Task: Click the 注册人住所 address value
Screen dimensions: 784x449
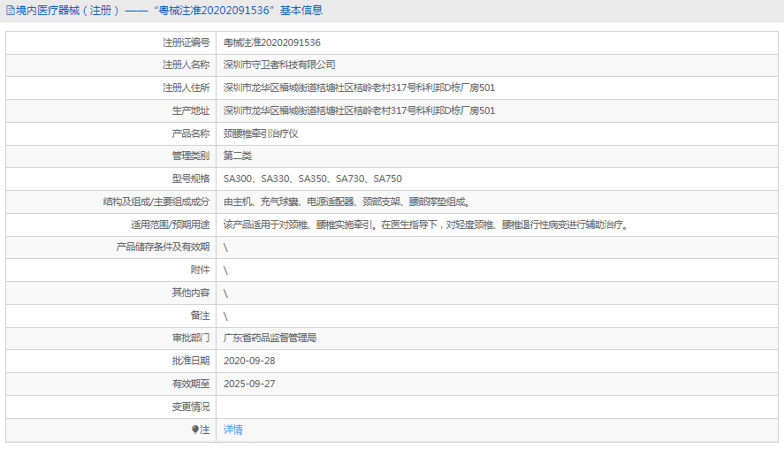Action: 359,88
